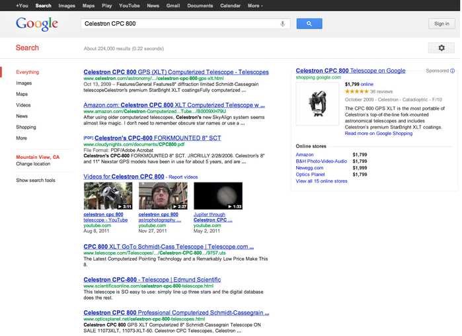Click the www.cloudynights.com green URL
This screenshot has width=462, height=336.
pyautogui.click(x=134, y=144)
